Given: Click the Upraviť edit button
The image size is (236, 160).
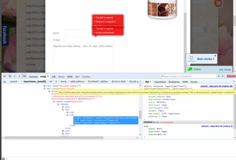Looking at the screenshot, I should [14, 81].
